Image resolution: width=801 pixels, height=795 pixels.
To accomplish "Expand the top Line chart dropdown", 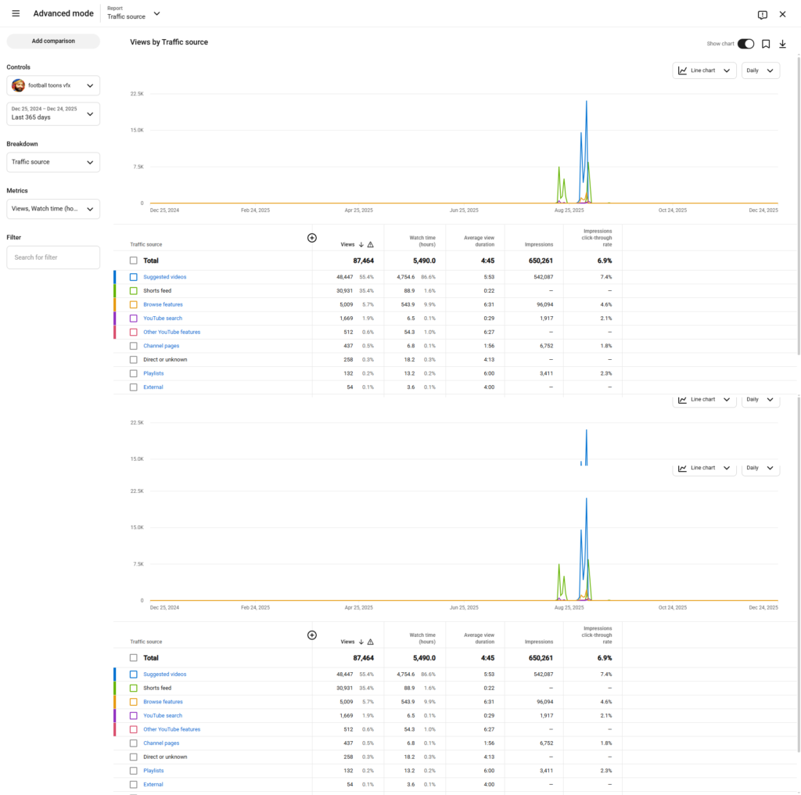I will (x=706, y=70).
